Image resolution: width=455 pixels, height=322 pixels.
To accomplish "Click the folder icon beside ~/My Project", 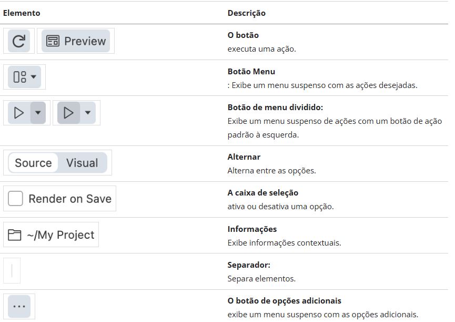I will click(15, 235).
